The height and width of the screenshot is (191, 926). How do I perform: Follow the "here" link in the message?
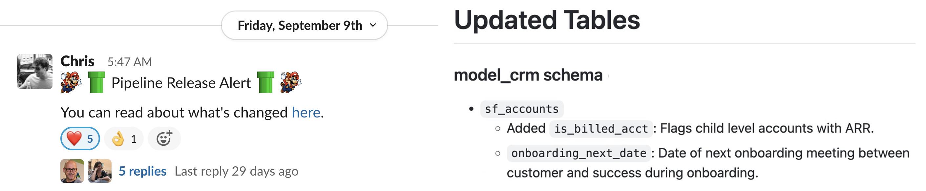[x=306, y=113]
